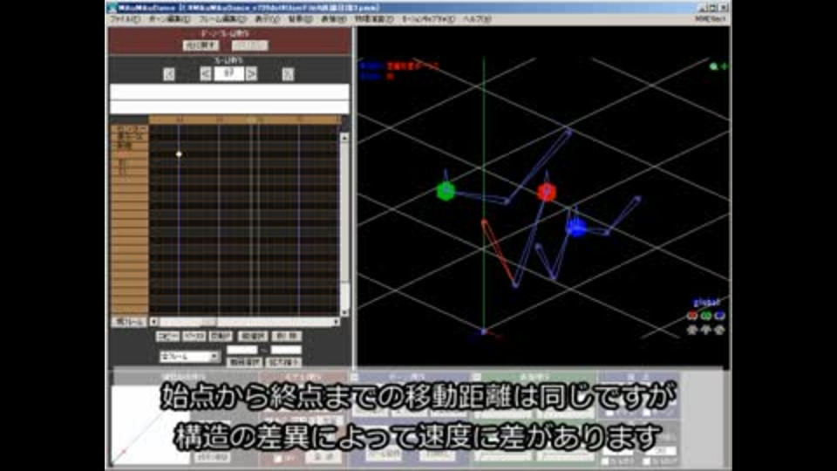Image resolution: width=837 pixels, height=471 pixels.
Task: Click the reversed paste button
Action: coord(221,337)
